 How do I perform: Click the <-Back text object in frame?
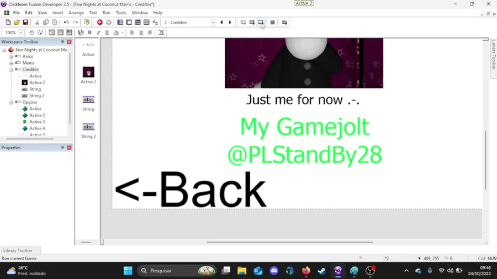click(190, 190)
